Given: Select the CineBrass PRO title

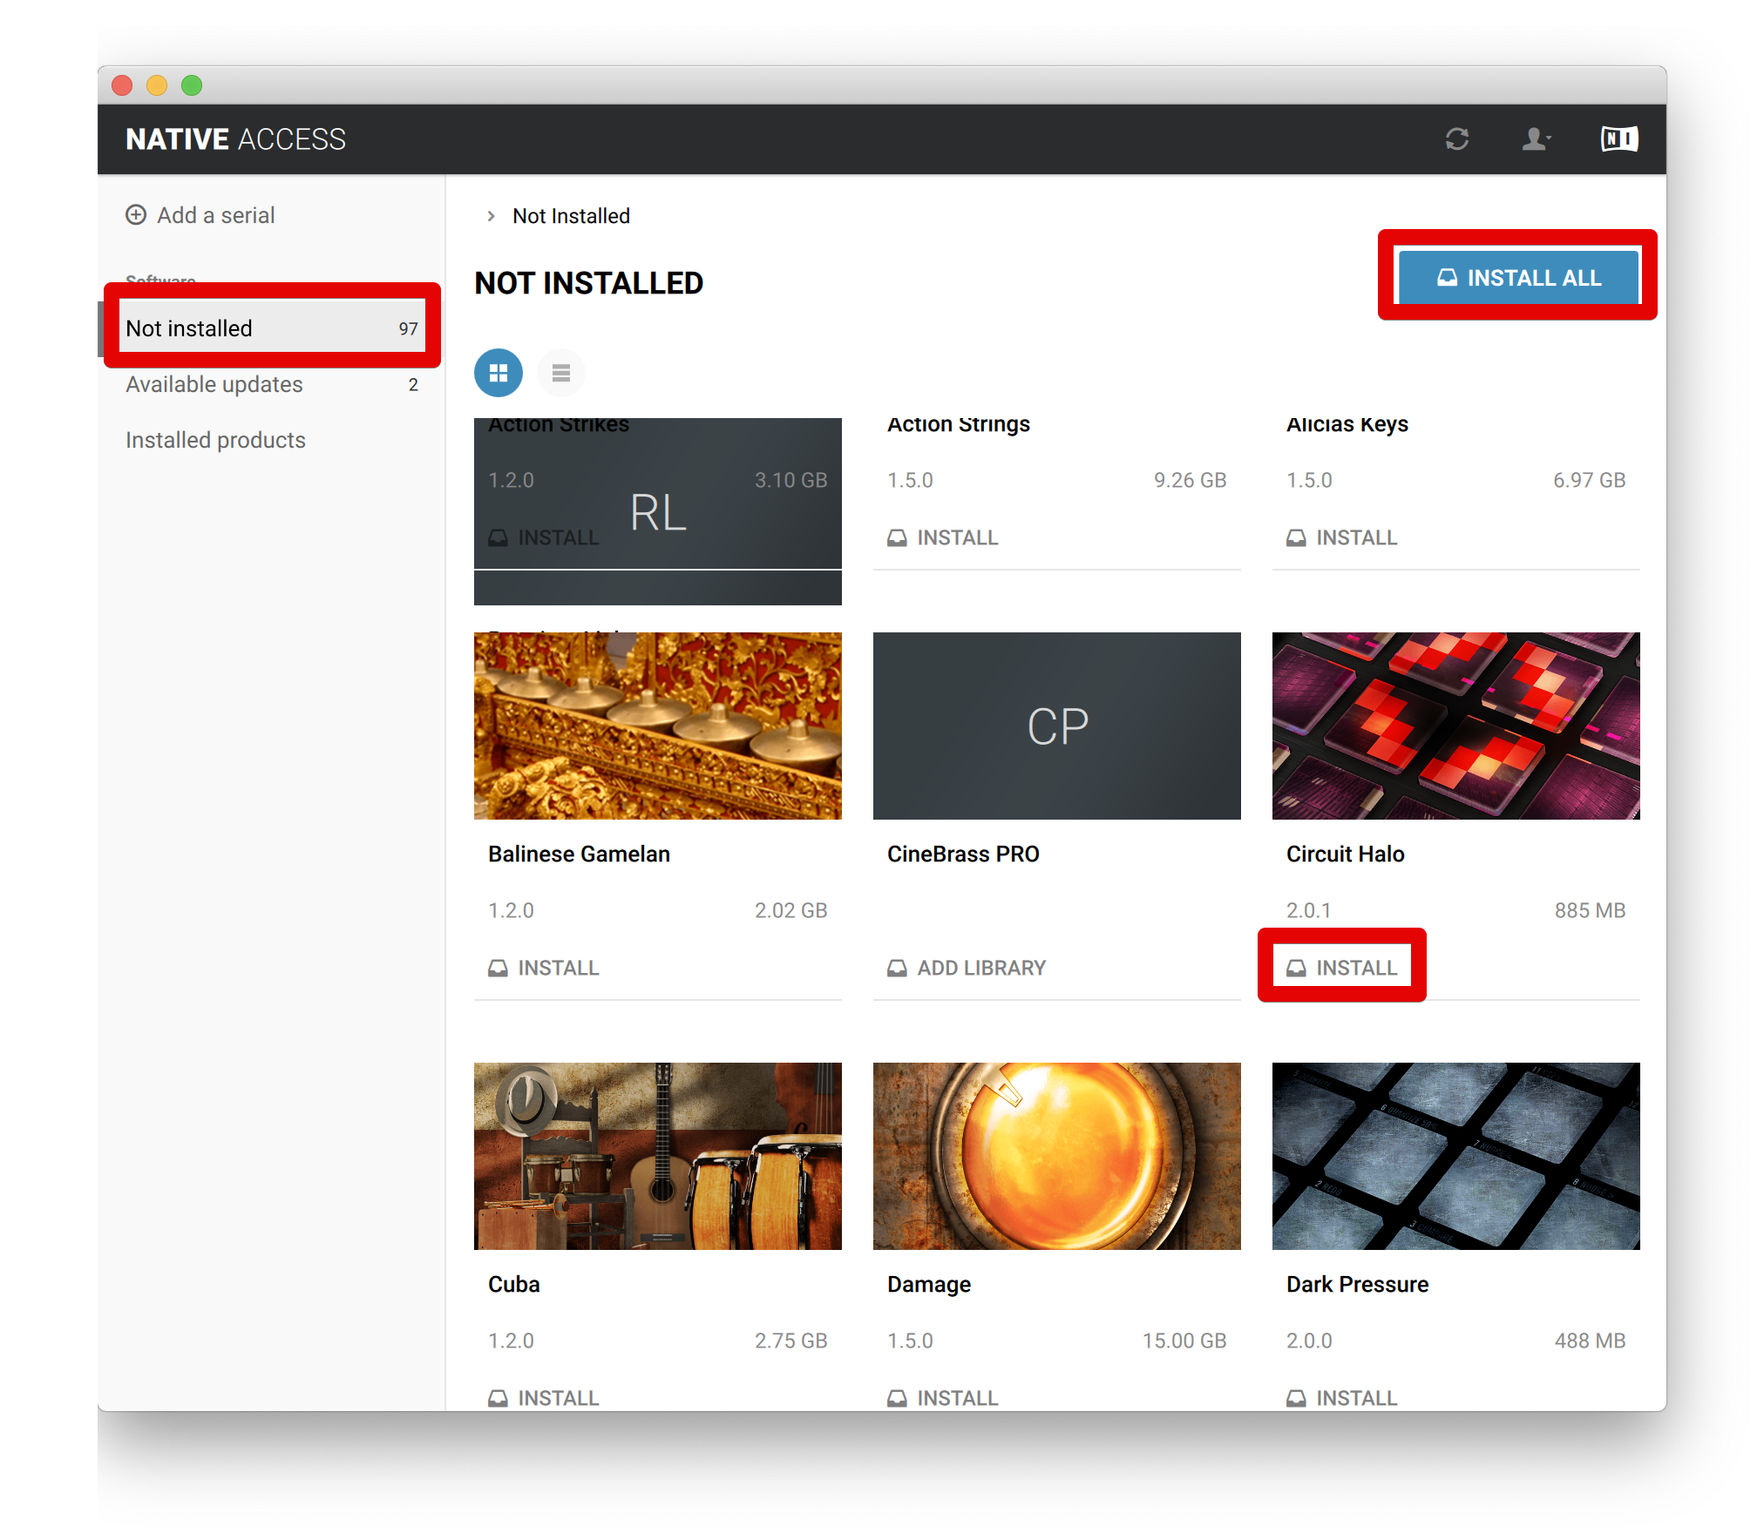Looking at the screenshot, I should (963, 854).
